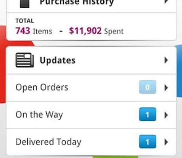This screenshot has width=182, height=158.
Task: Tap the On the Way count badge
Action: [x=148, y=114]
